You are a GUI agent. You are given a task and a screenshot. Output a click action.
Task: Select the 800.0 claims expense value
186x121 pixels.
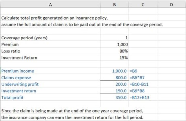(114, 78)
